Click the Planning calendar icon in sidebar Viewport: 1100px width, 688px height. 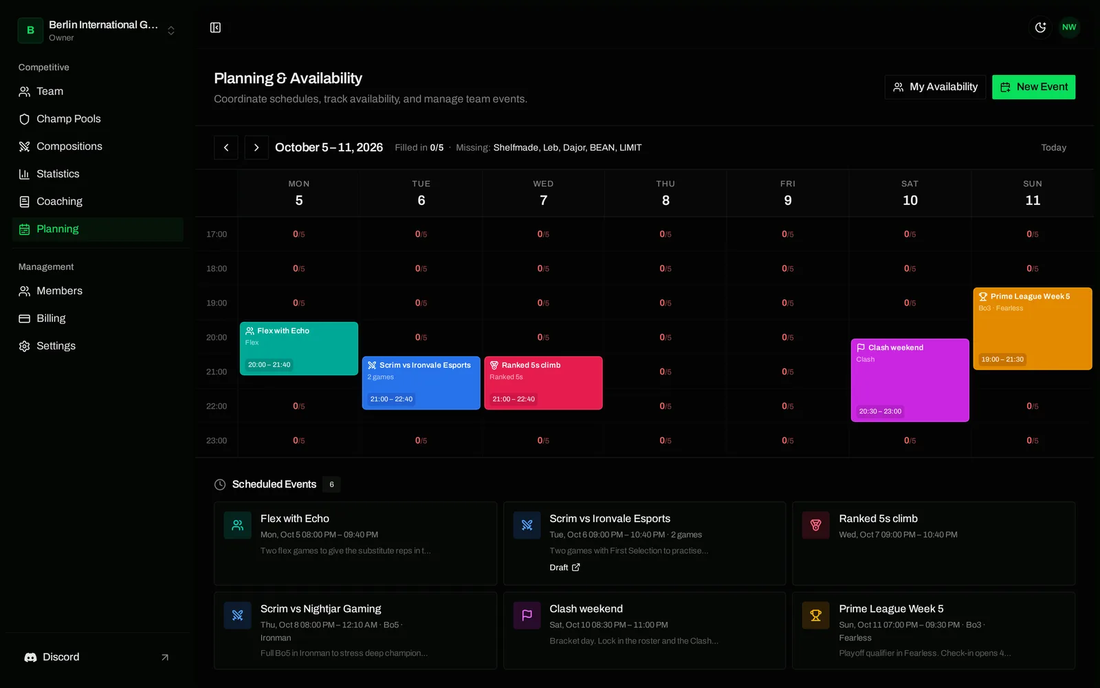(x=24, y=229)
